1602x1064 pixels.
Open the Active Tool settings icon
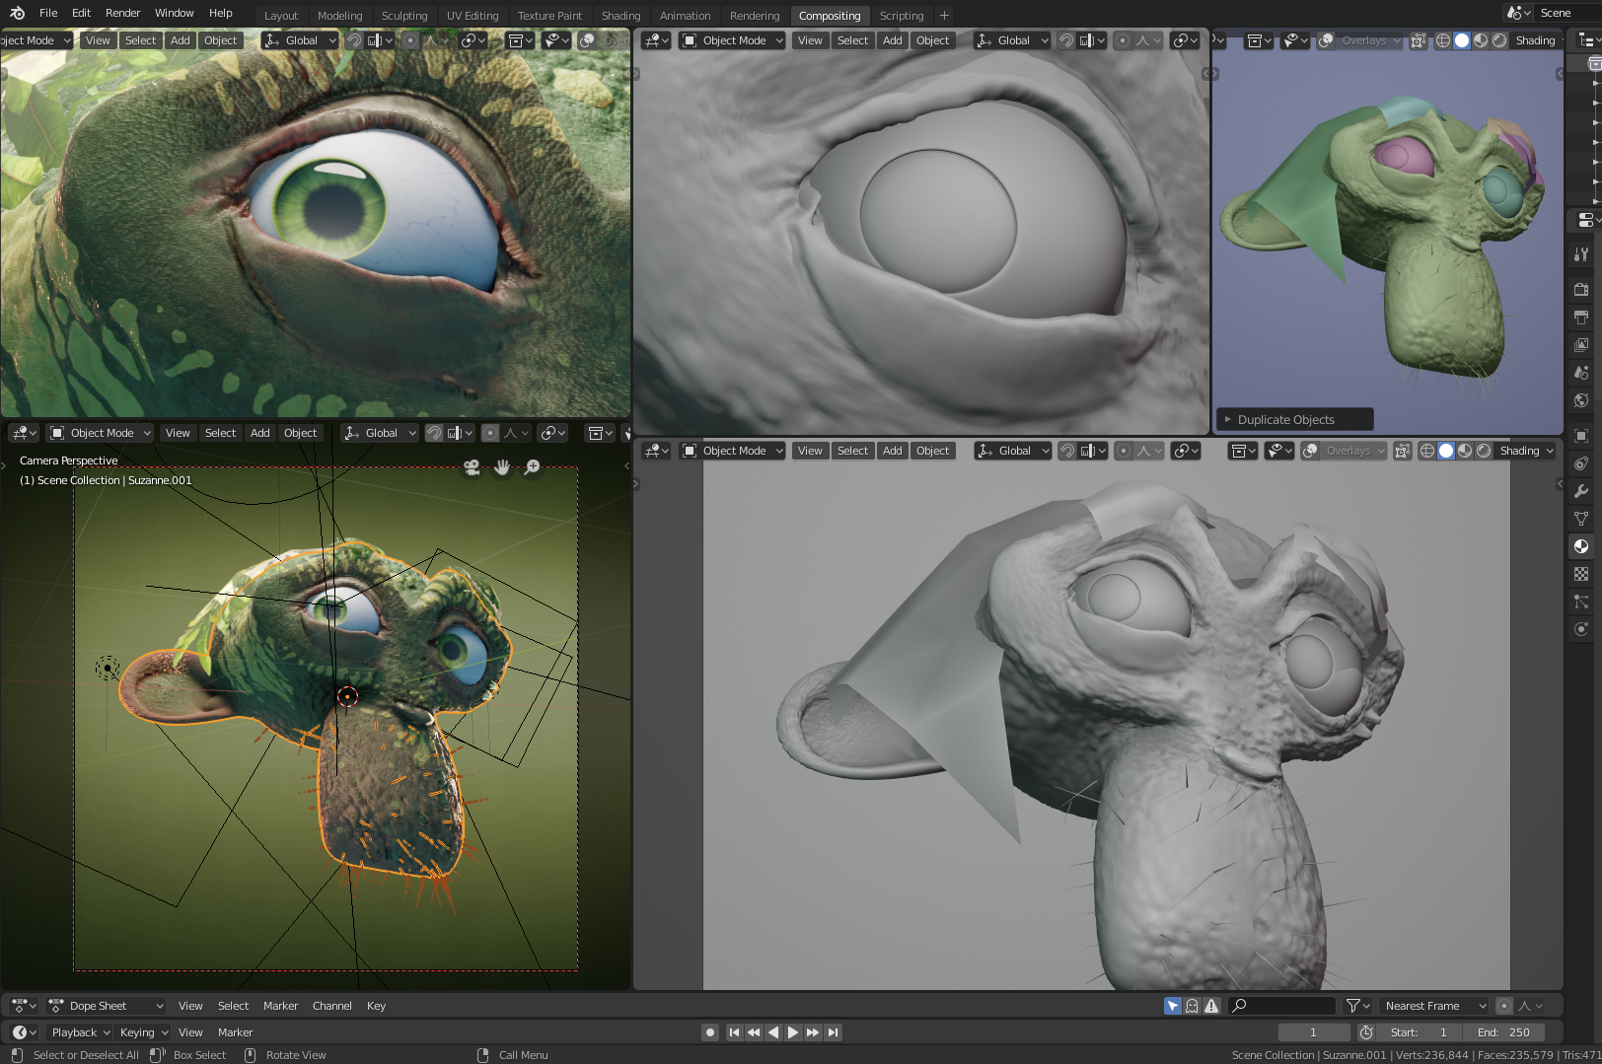[x=1581, y=254]
